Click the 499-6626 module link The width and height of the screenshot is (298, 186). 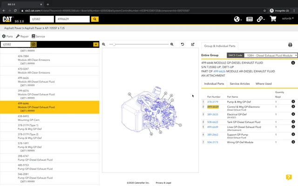220,71
